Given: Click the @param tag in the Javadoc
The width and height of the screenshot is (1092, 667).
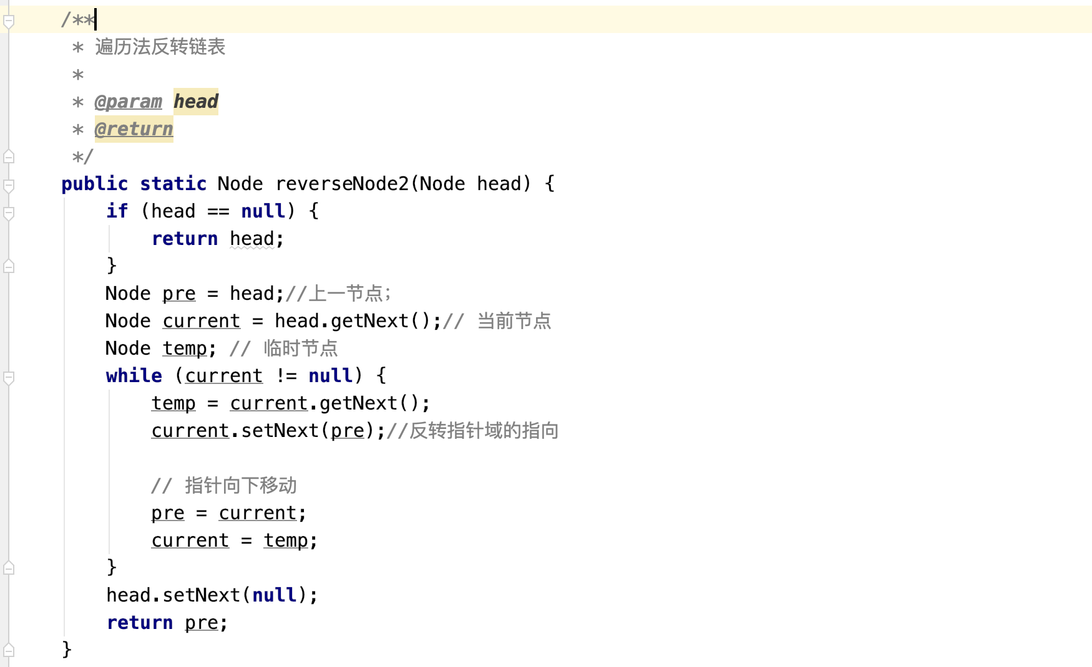Looking at the screenshot, I should click(x=128, y=102).
